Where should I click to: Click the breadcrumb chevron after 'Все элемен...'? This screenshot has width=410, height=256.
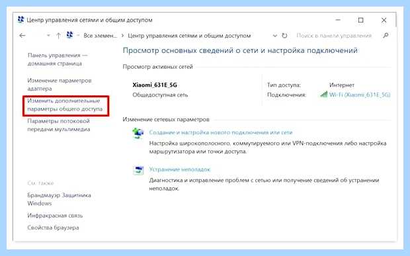[x=122, y=36]
